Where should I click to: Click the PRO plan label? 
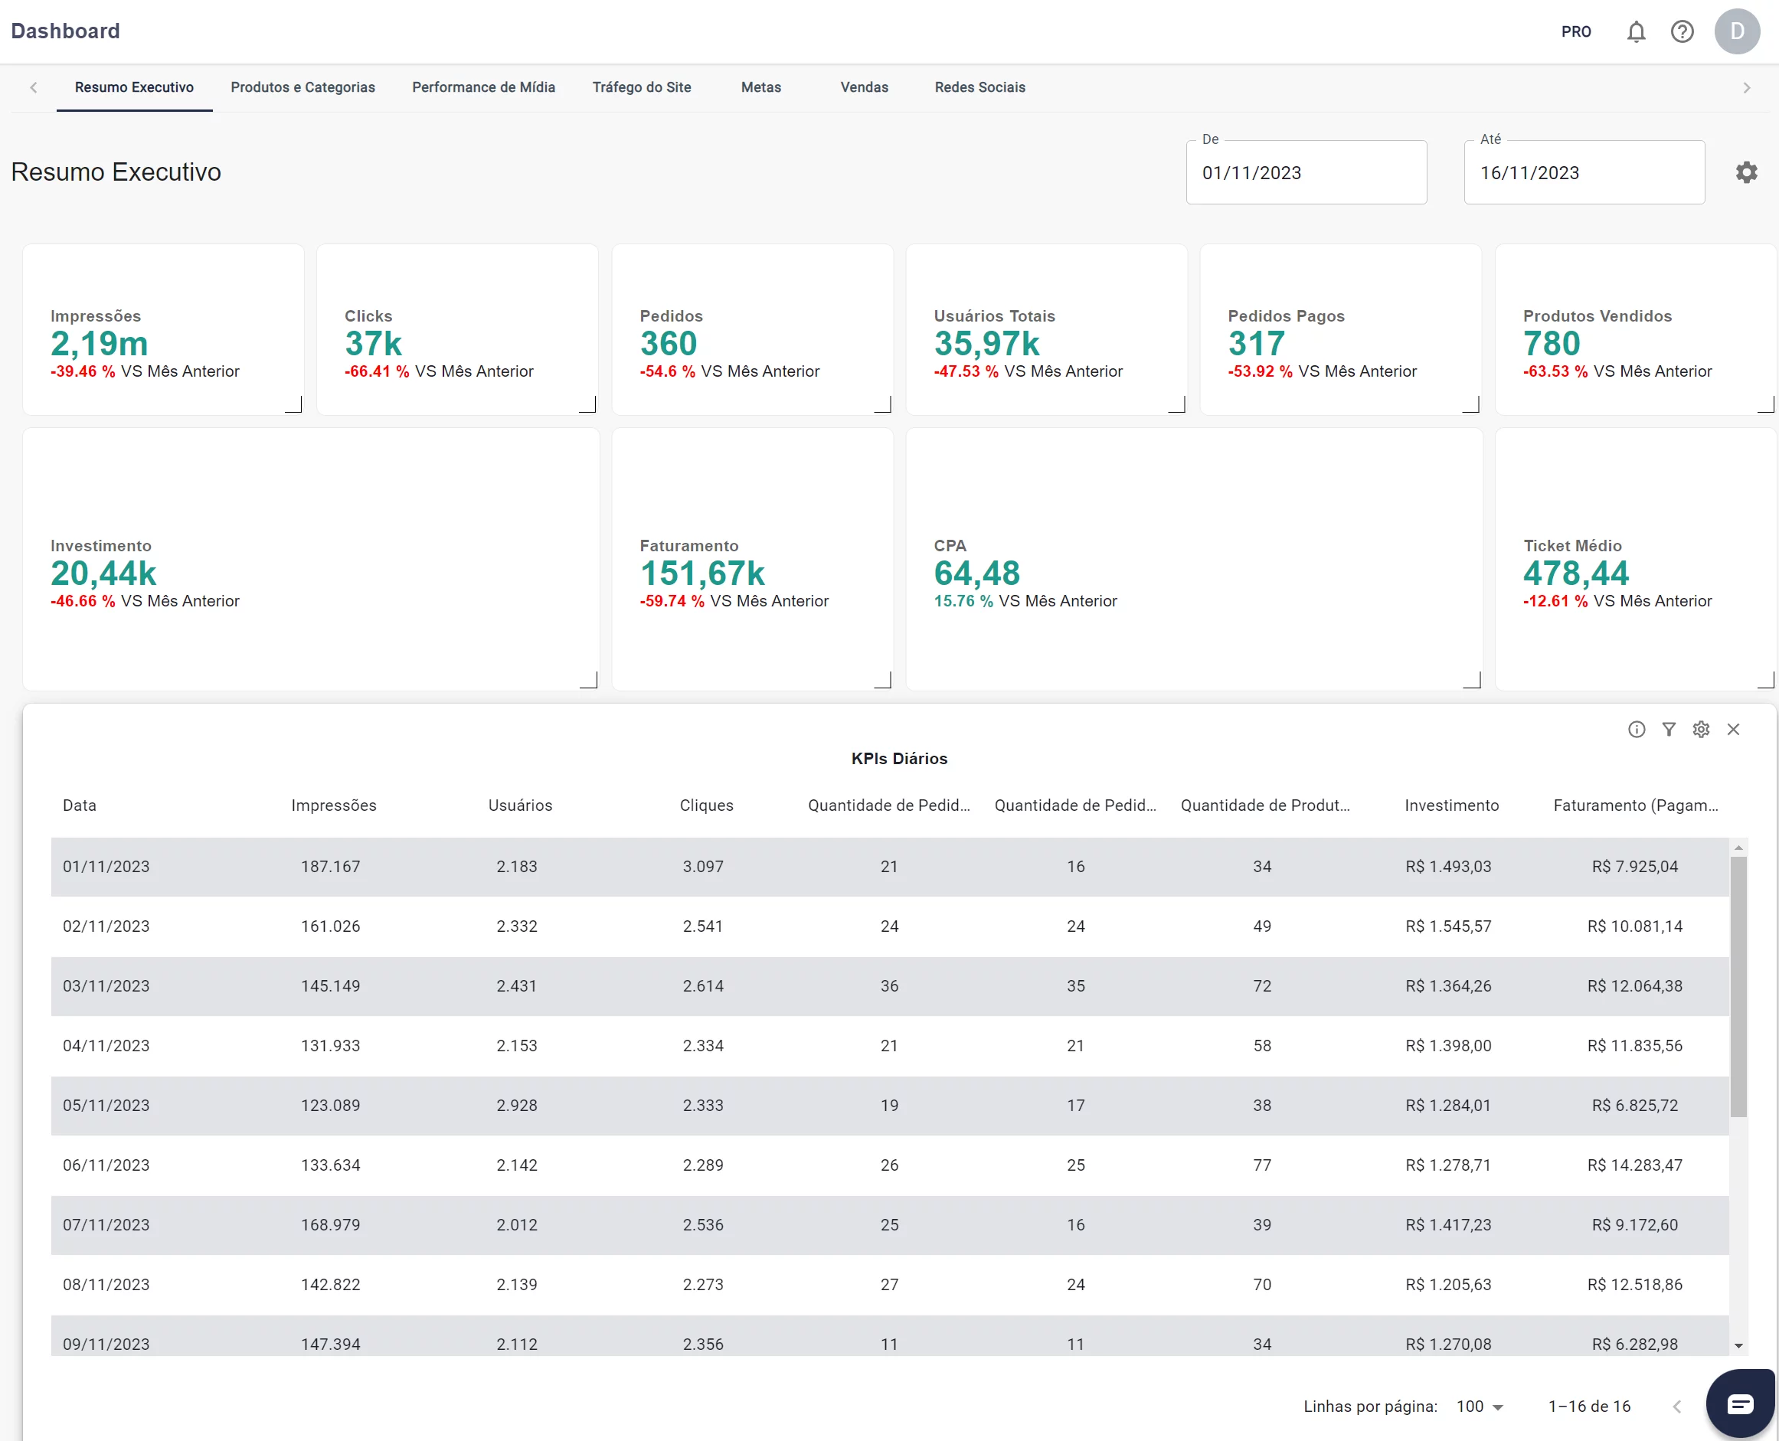point(1575,31)
